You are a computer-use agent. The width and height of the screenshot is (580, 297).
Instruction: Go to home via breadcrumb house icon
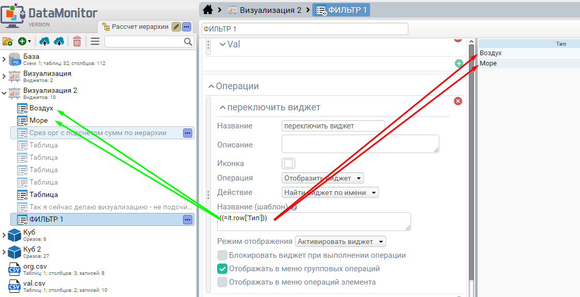coord(208,10)
